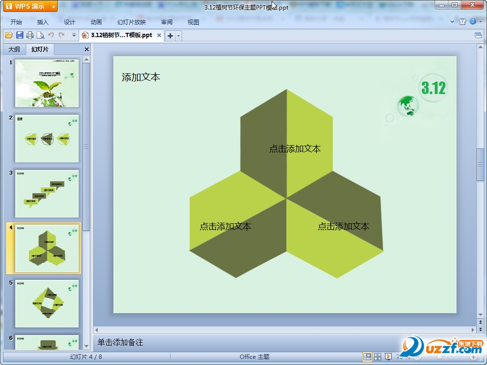Go to next slide double-arrow button

tap(480, 329)
